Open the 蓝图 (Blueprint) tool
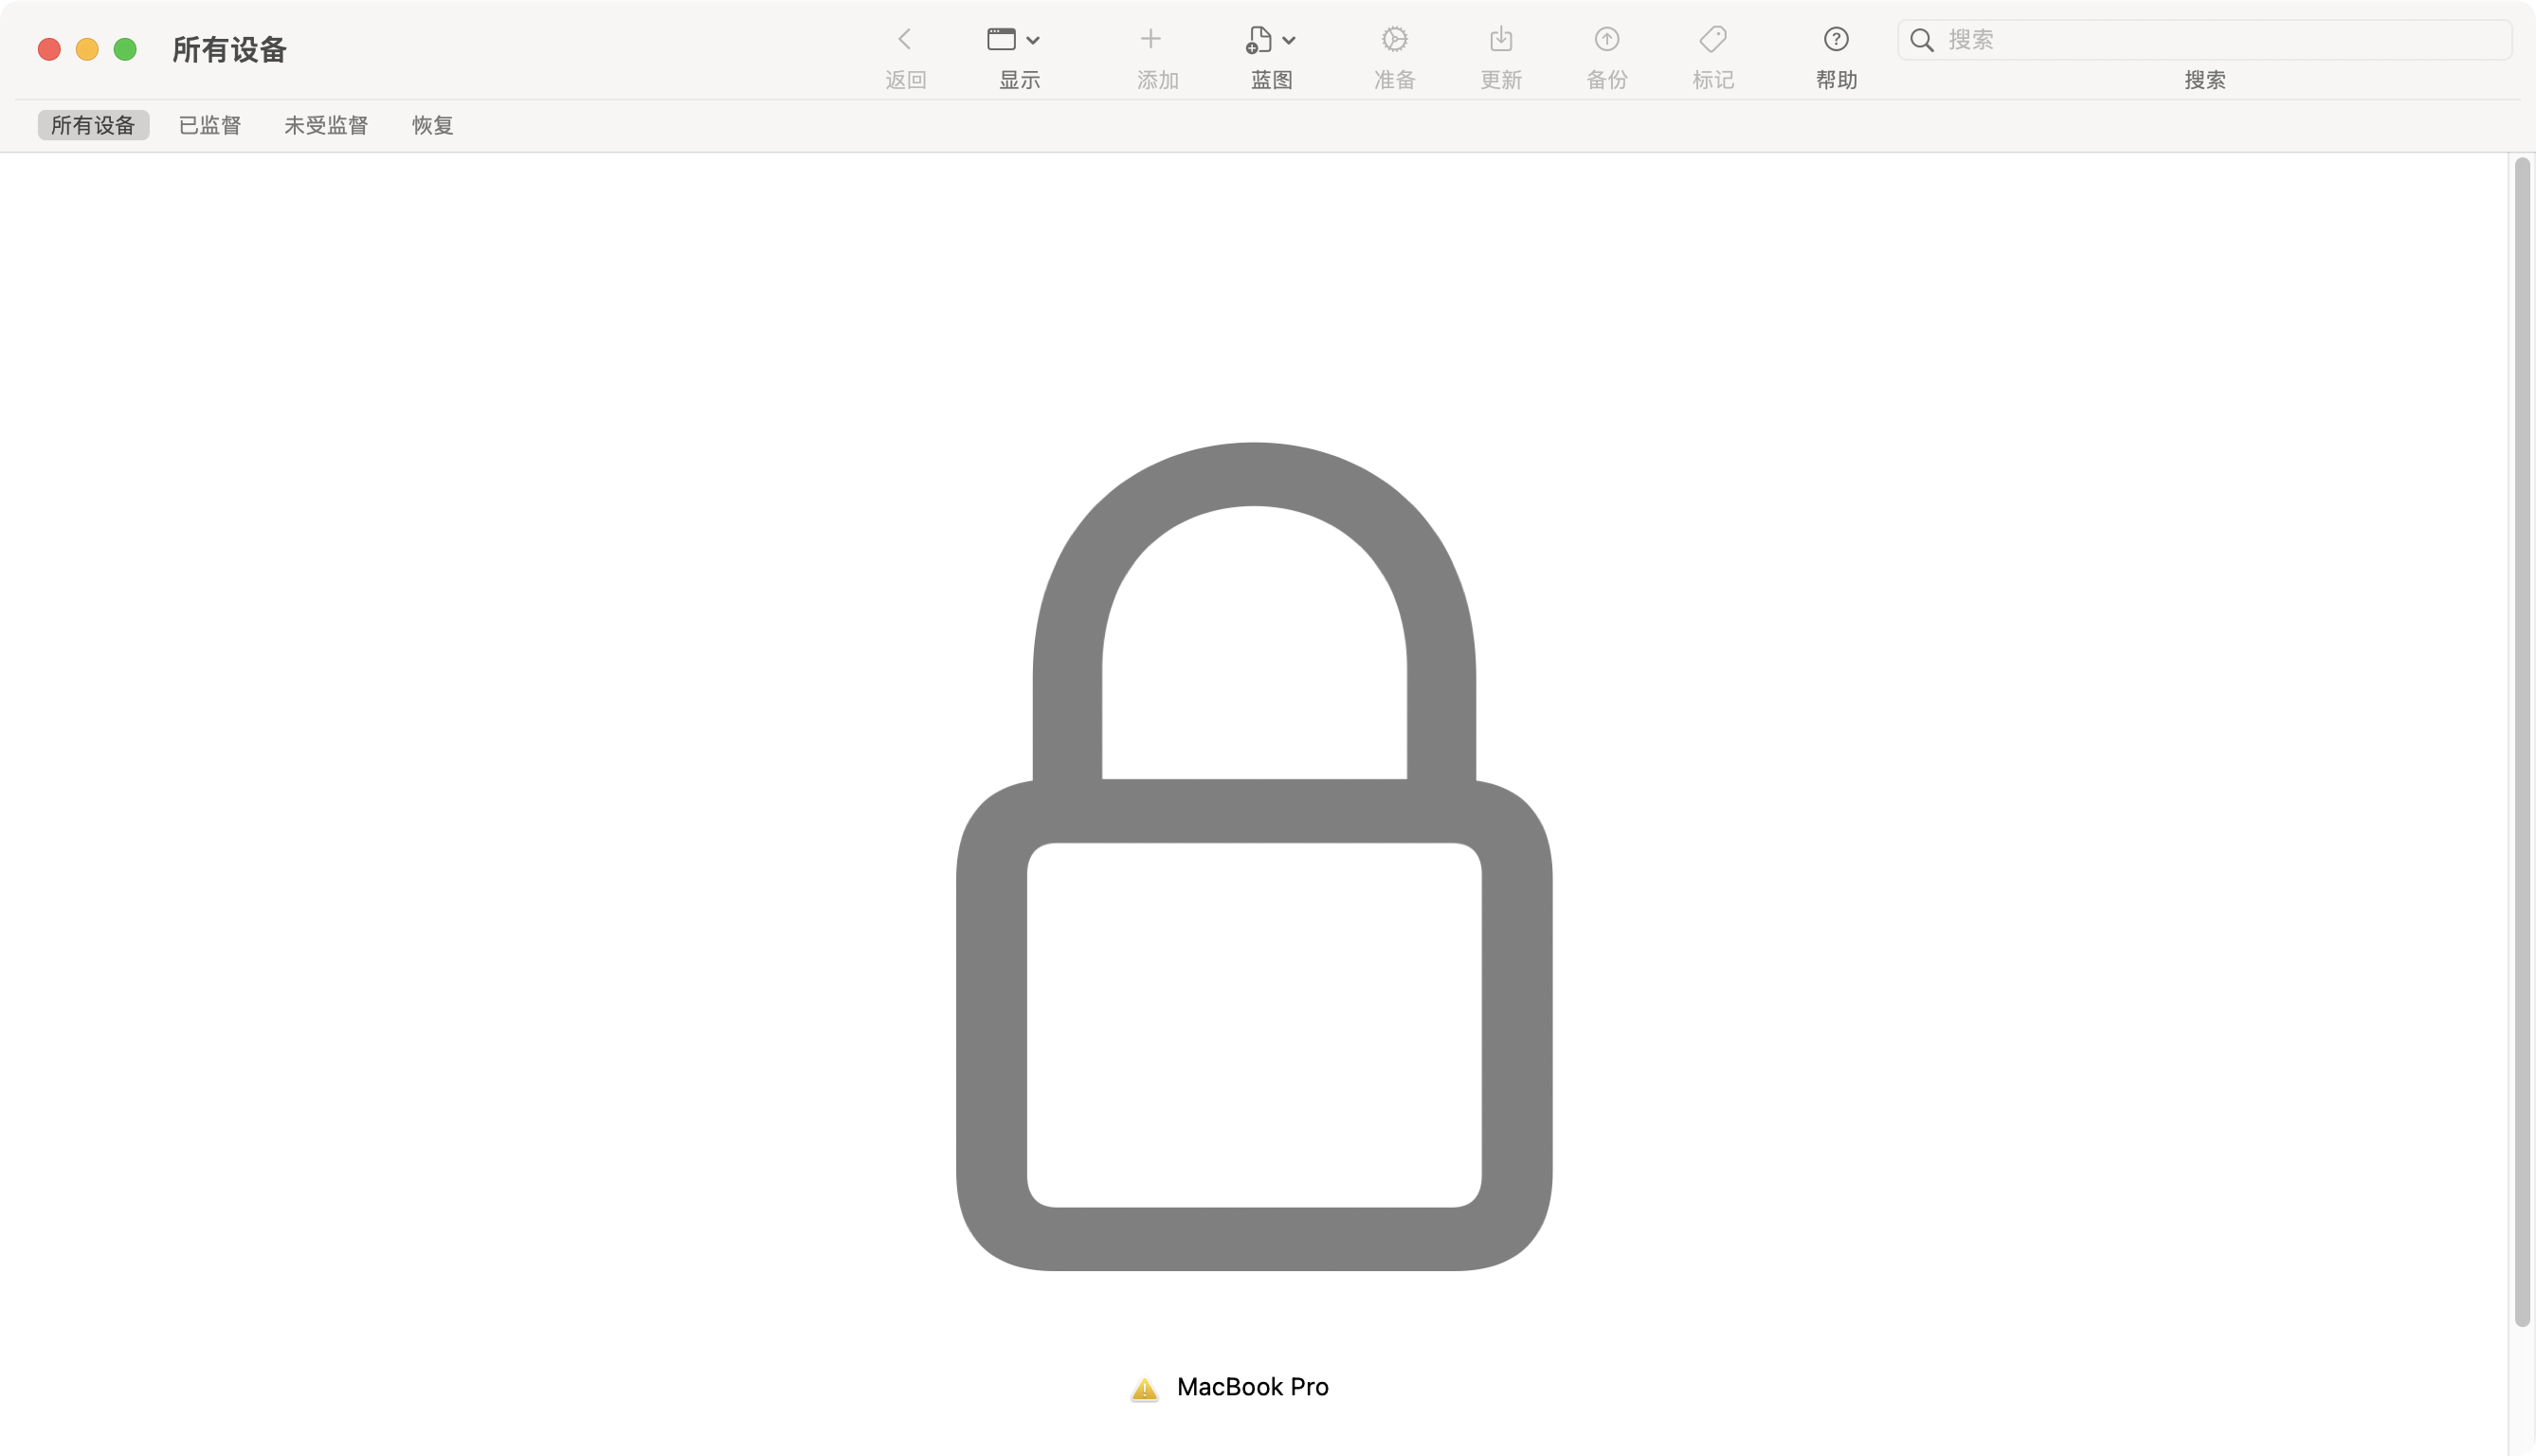Viewport: 2536px width, 1456px height. coord(1270,38)
